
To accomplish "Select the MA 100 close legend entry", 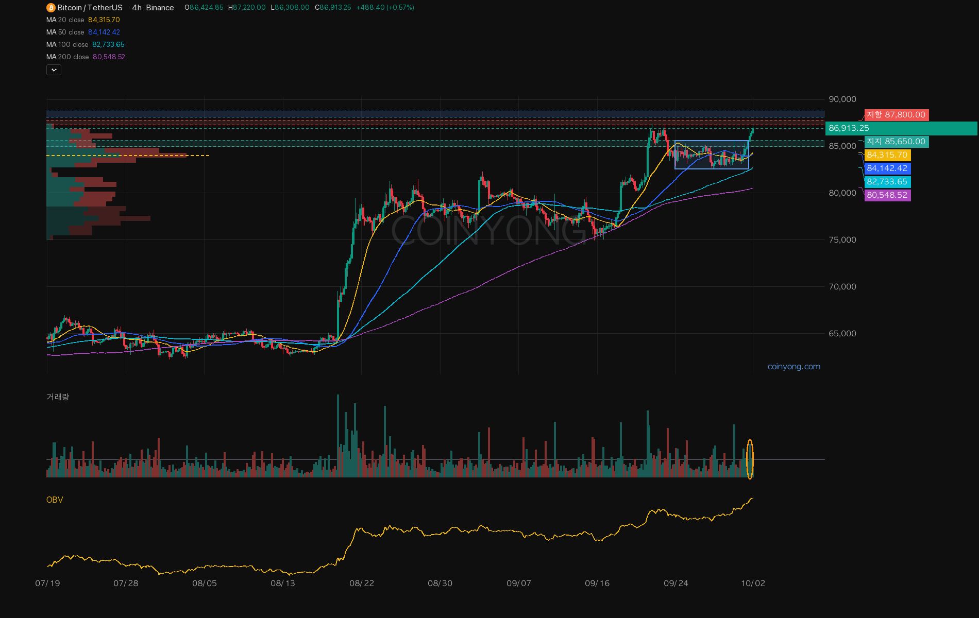I will [86, 45].
